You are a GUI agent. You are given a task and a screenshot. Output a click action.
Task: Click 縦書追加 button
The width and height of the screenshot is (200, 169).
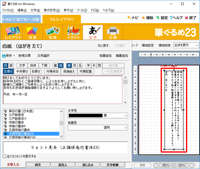tap(106, 56)
